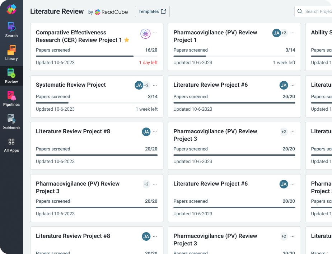Go to the Pipelines section
The image size is (332, 254).
coord(11,98)
